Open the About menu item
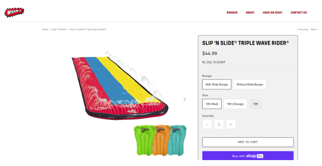 click(x=250, y=13)
